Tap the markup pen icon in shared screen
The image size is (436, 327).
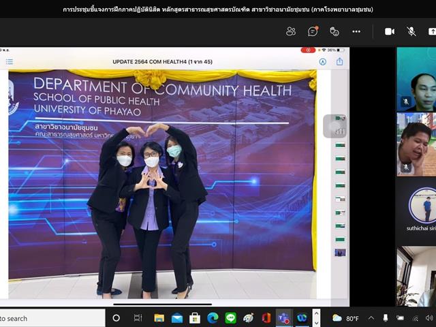322,62
